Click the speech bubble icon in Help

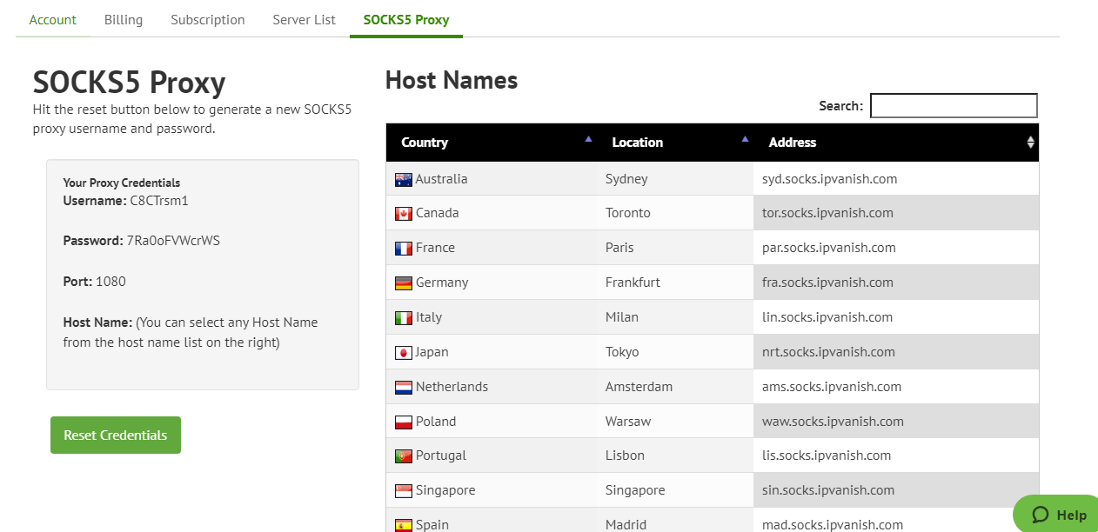[x=1040, y=515]
